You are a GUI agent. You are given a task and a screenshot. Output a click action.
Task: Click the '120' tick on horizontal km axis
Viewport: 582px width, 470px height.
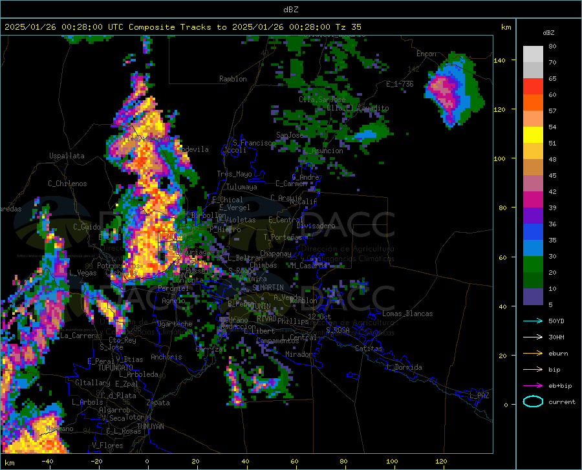click(x=441, y=461)
